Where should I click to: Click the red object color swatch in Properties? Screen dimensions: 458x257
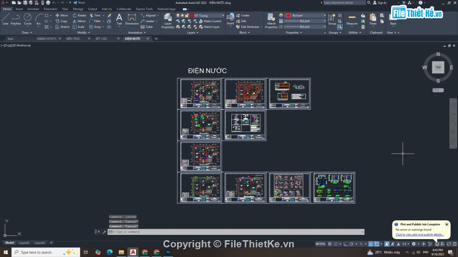pos(288,15)
